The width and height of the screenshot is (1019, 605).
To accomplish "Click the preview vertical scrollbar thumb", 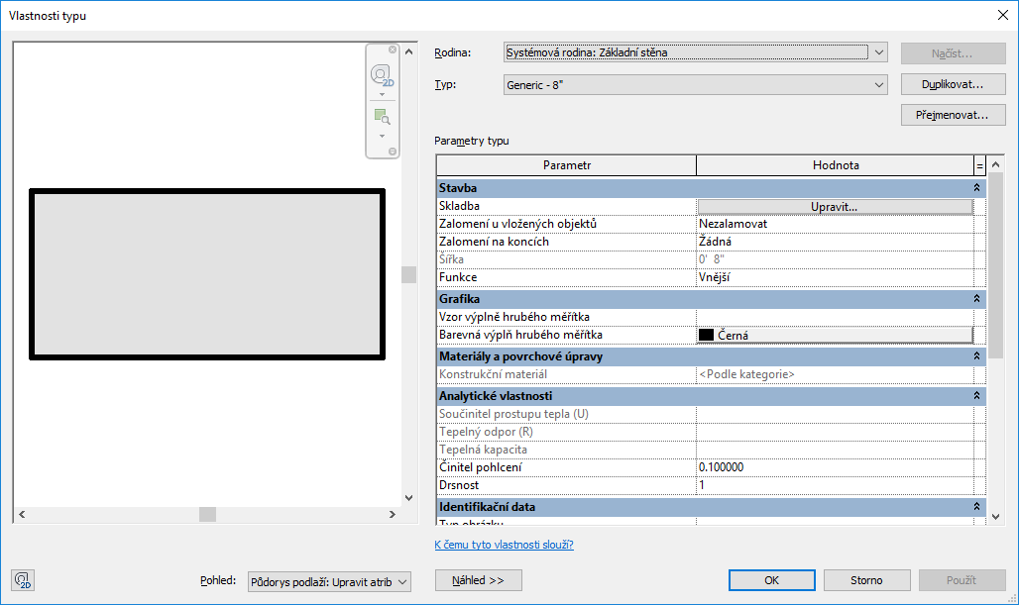I will [x=408, y=274].
